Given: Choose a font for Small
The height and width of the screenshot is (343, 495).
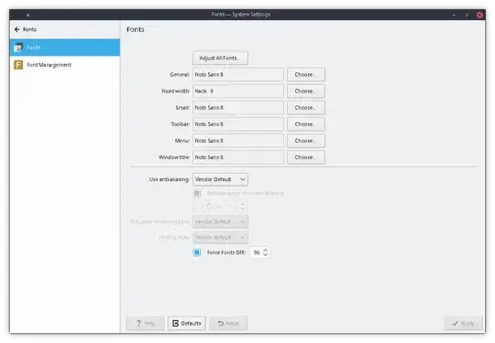Looking at the screenshot, I should pos(305,108).
